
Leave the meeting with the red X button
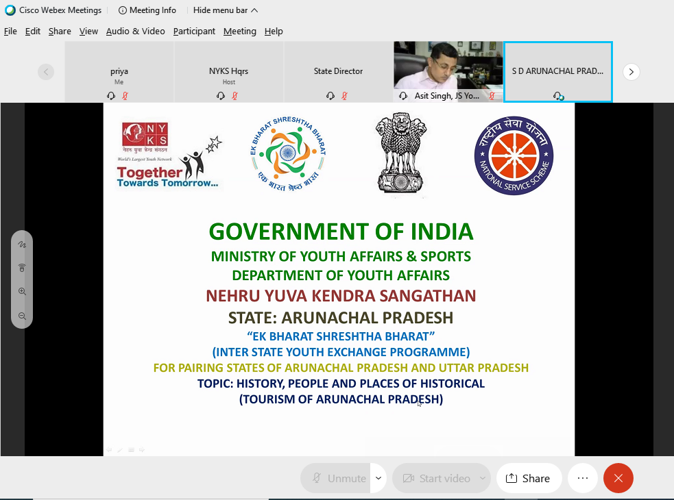(618, 478)
